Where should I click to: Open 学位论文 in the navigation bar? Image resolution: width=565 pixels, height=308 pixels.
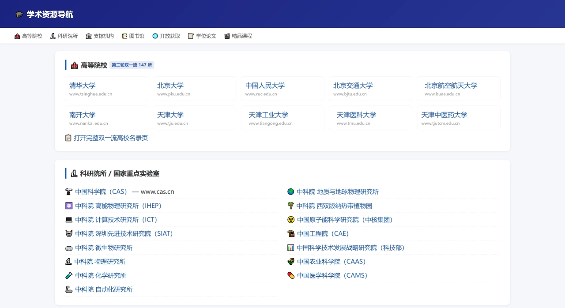point(202,36)
